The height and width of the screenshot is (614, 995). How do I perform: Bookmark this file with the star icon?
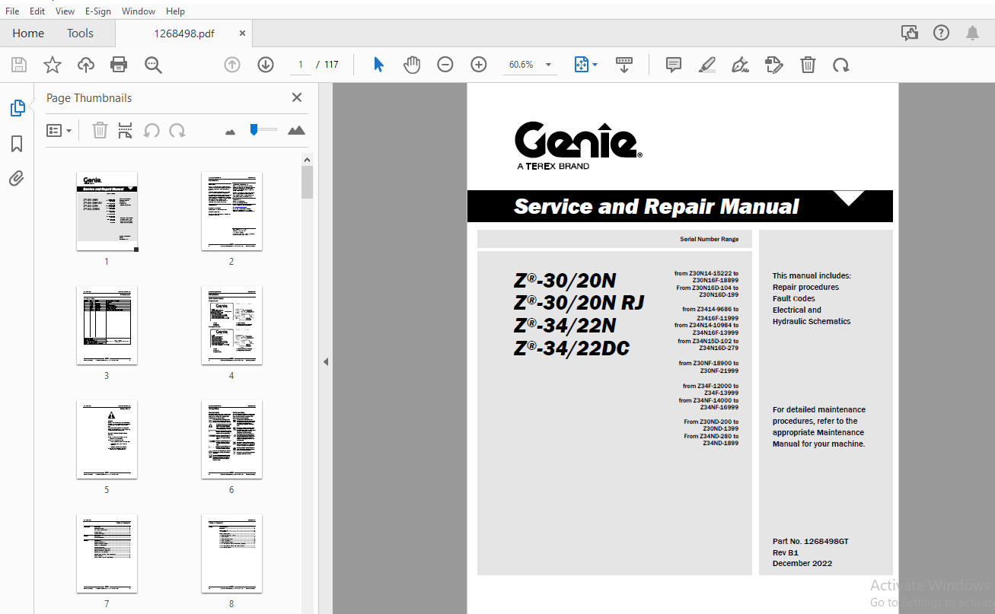[53, 65]
